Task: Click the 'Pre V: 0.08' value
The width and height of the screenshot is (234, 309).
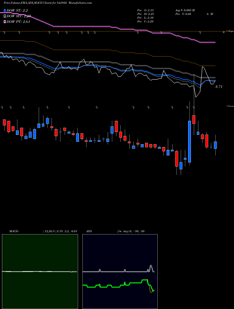Action: pyautogui.click(x=183, y=14)
